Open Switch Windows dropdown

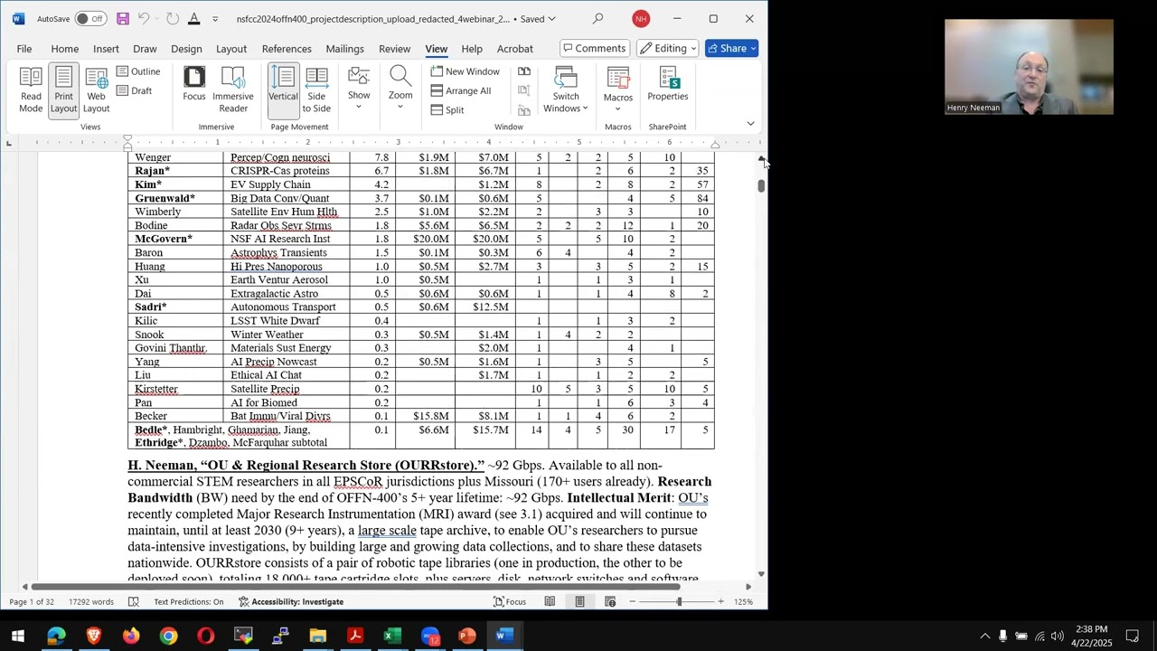click(x=566, y=90)
